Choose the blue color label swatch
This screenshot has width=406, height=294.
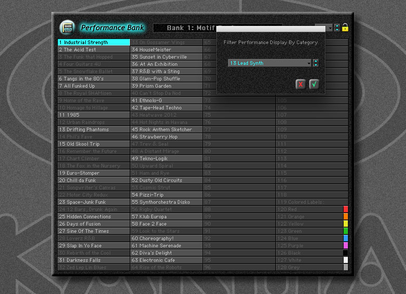point(346,238)
